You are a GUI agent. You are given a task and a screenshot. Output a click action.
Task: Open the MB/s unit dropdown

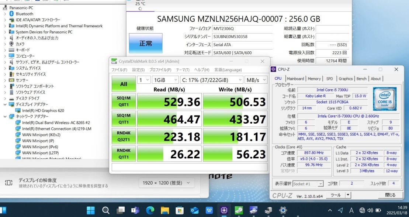tap(256, 80)
